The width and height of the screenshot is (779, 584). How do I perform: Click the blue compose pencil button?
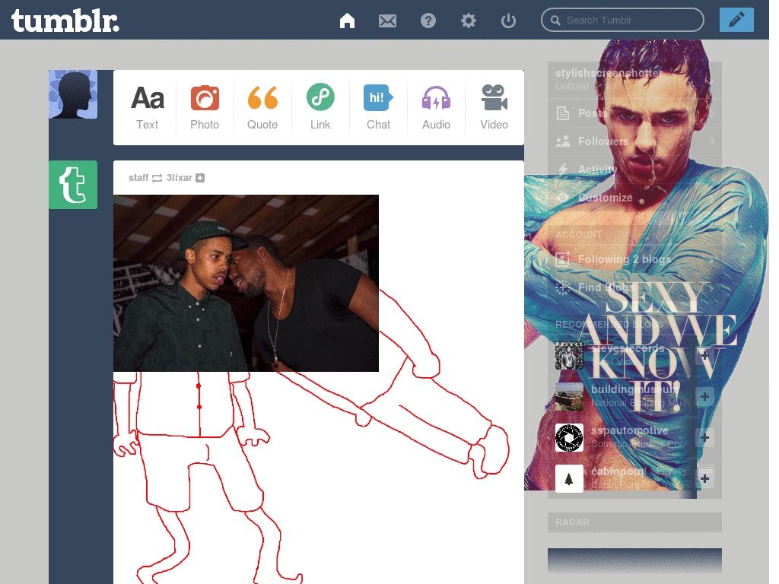pyautogui.click(x=736, y=20)
